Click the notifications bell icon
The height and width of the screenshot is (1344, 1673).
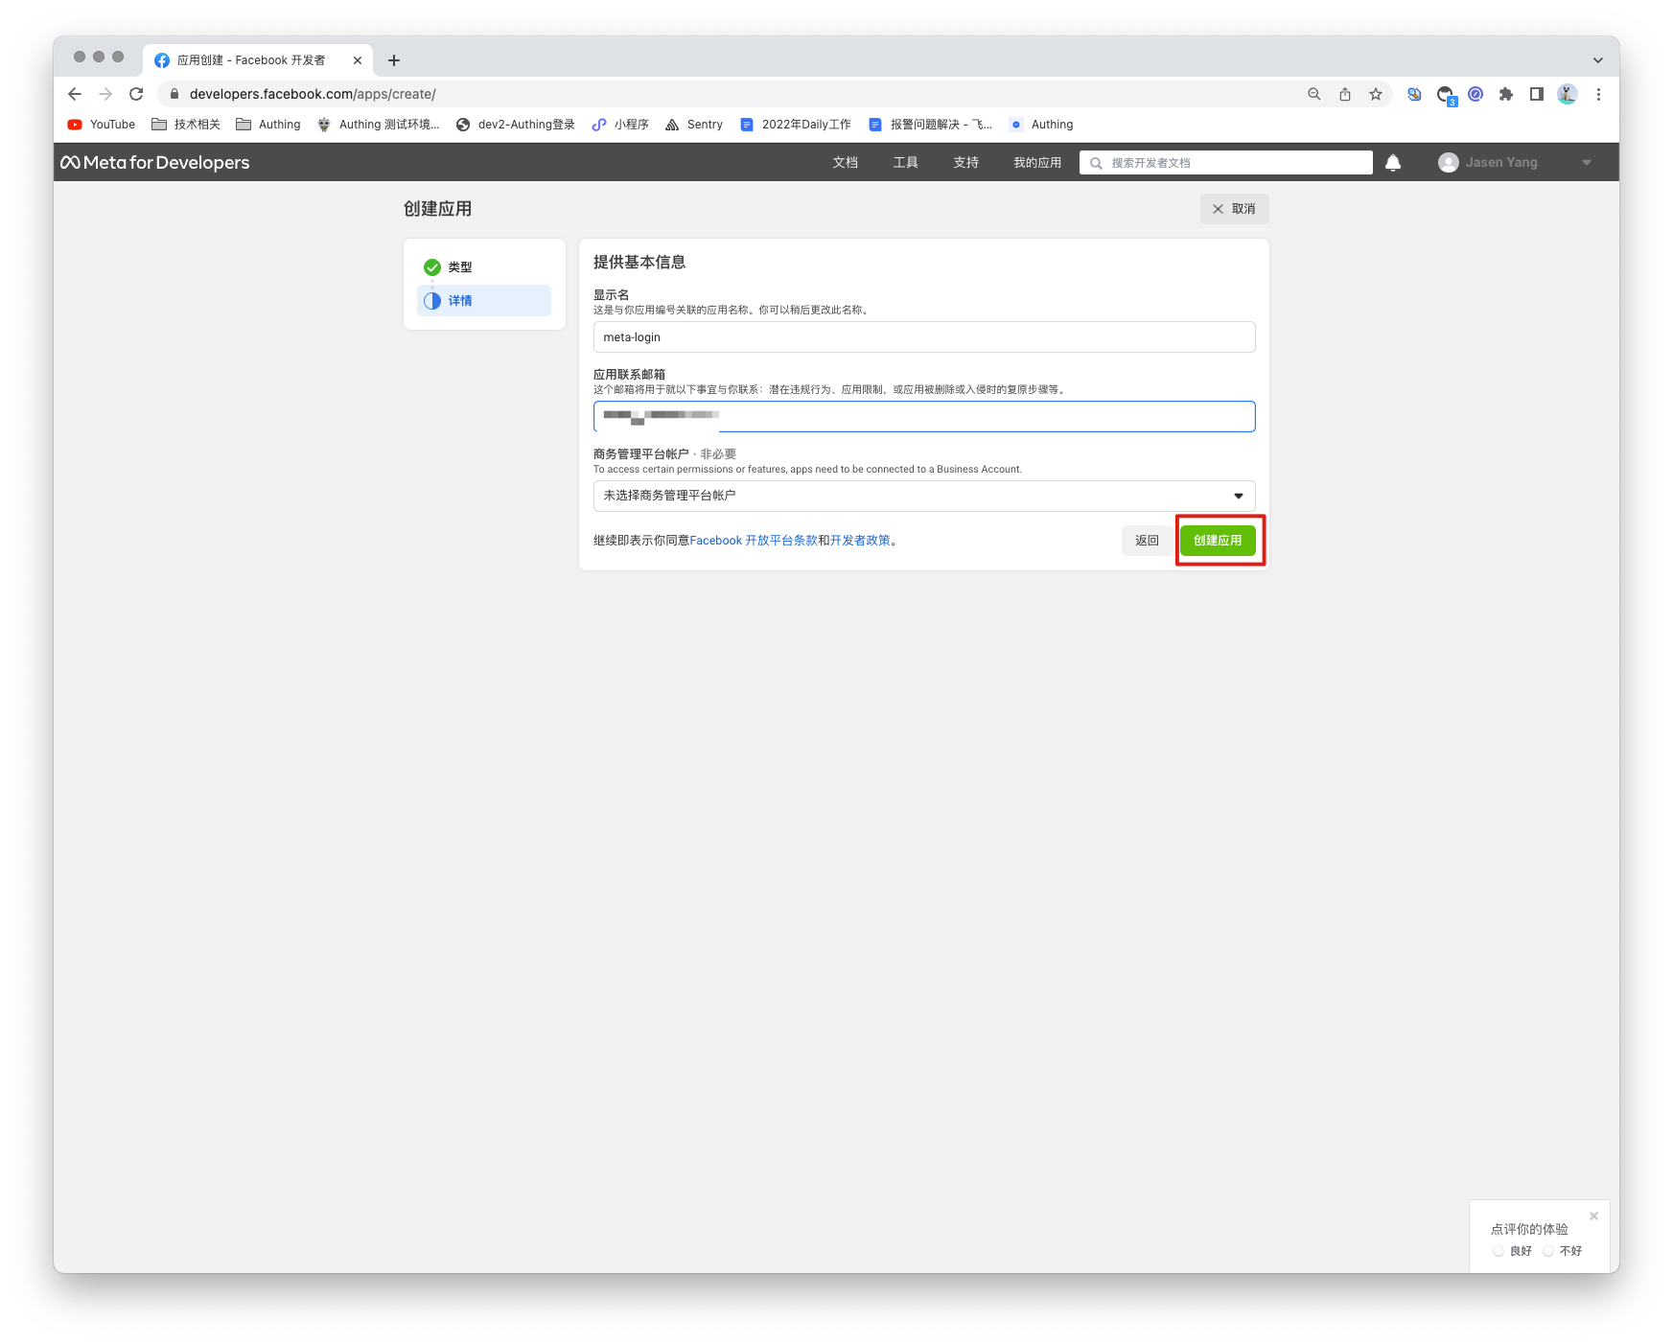(x=1392, y=163)
